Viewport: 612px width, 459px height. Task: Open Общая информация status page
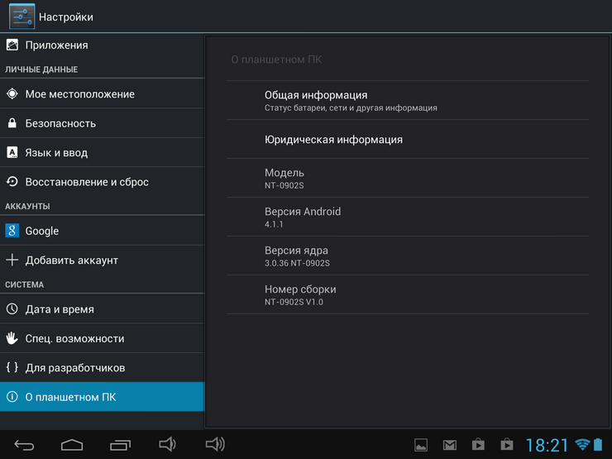[x=408, y=101]
